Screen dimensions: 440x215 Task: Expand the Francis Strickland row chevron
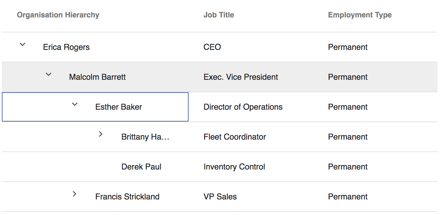pyautogui.click(x=74, y=194)
